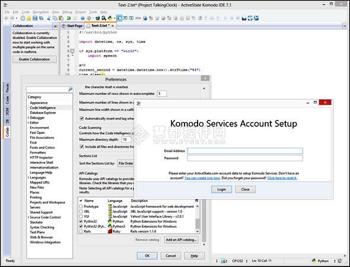Image resolution: width=350 pixels, height=267 pixels.
Task: Select the Places vertical side tab
Action: tap(7, 88)
